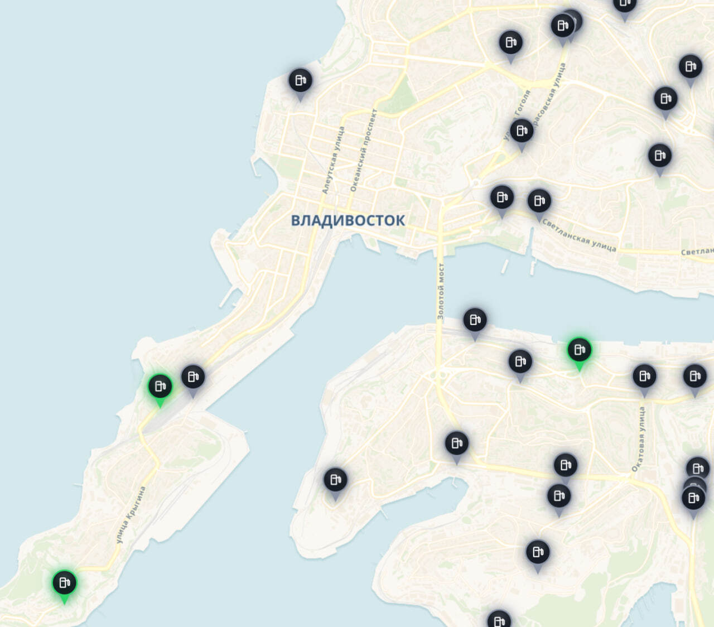This screenshot has width=714, height=627.
Task: Click the station marker between Золотой мост end and the green marker
Action: 520,363
